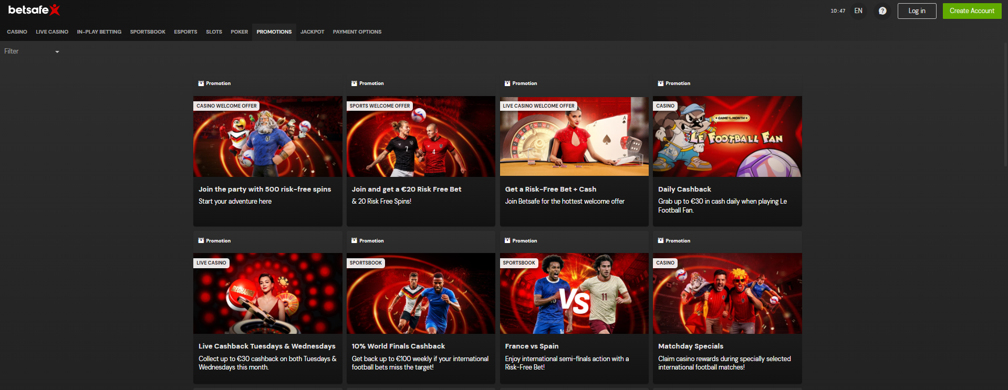This screenshot has width=1008, height=390.
Task: Click the Betsafe logo
Action: point(34,10)
